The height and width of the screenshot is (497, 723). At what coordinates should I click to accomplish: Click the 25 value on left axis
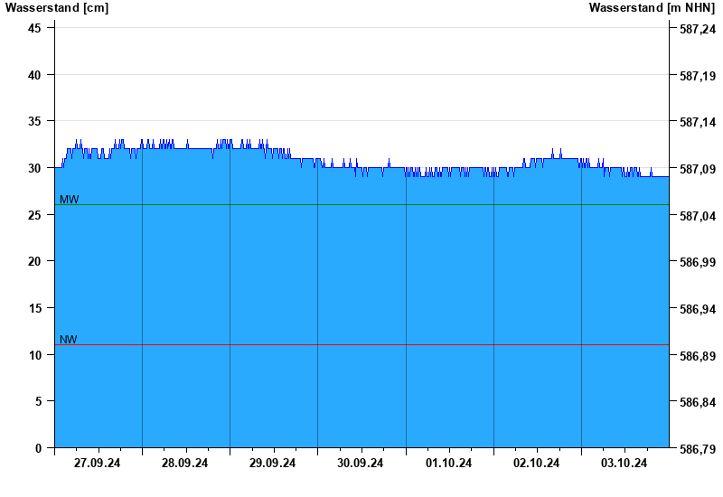pyautogui.click(x=34, y=215)
